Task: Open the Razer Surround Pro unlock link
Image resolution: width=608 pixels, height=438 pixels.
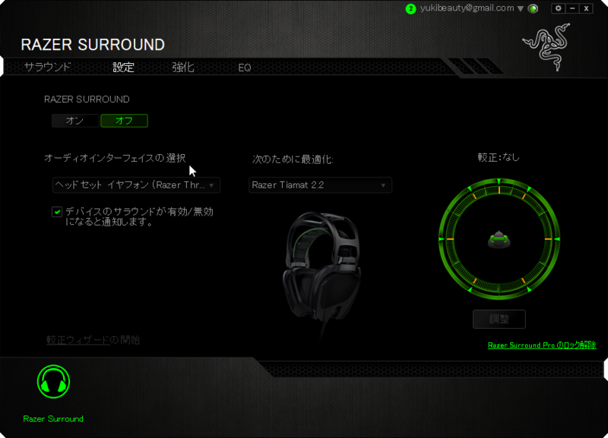Action: pos(542,345)
